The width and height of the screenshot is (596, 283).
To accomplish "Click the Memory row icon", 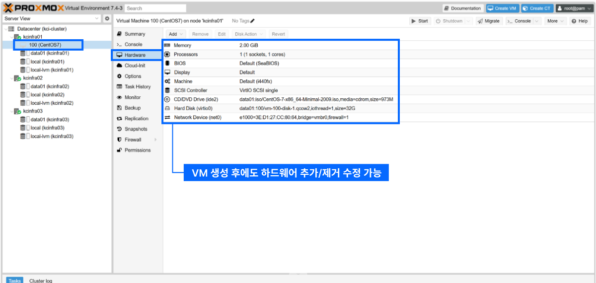I will 167,45.
